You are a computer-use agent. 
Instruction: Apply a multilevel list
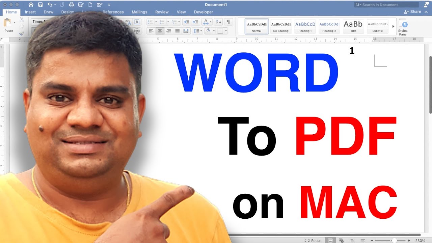pyautogui.click(x=174, y=22)
